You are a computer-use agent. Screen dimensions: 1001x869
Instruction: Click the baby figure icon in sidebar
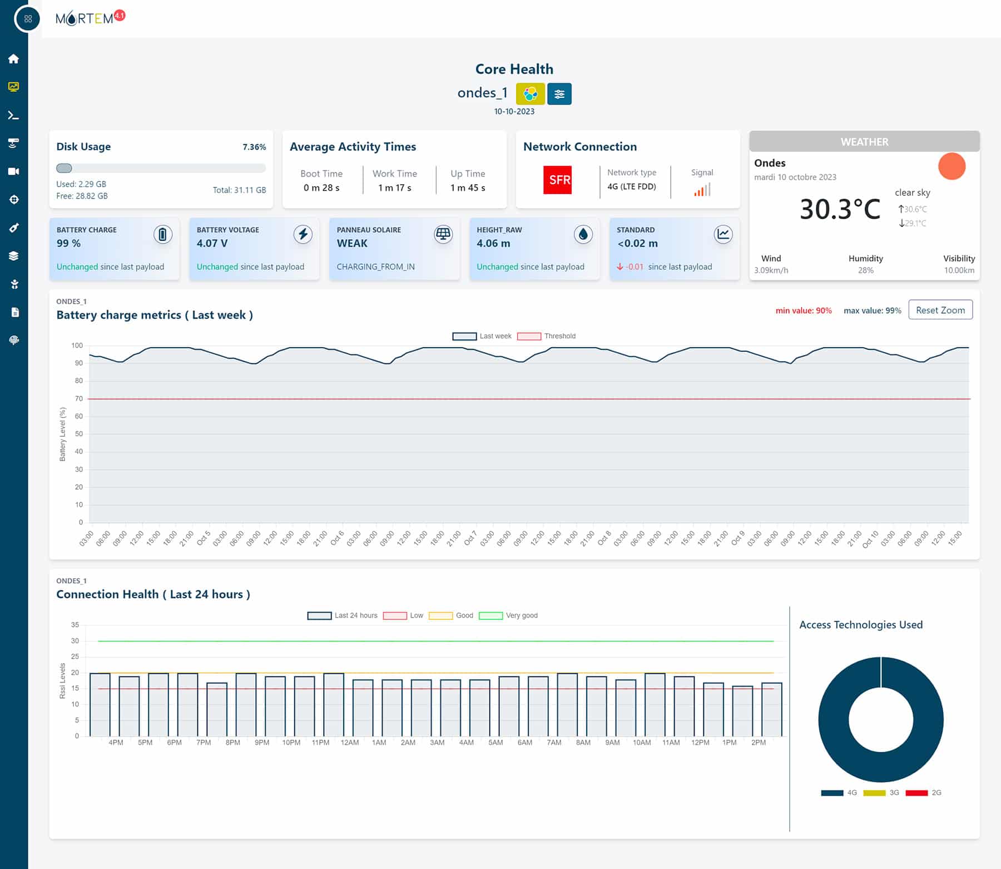point(14,284)
